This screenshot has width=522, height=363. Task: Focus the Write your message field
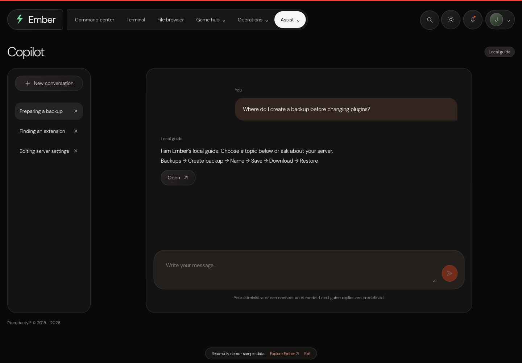click(299, 269)
